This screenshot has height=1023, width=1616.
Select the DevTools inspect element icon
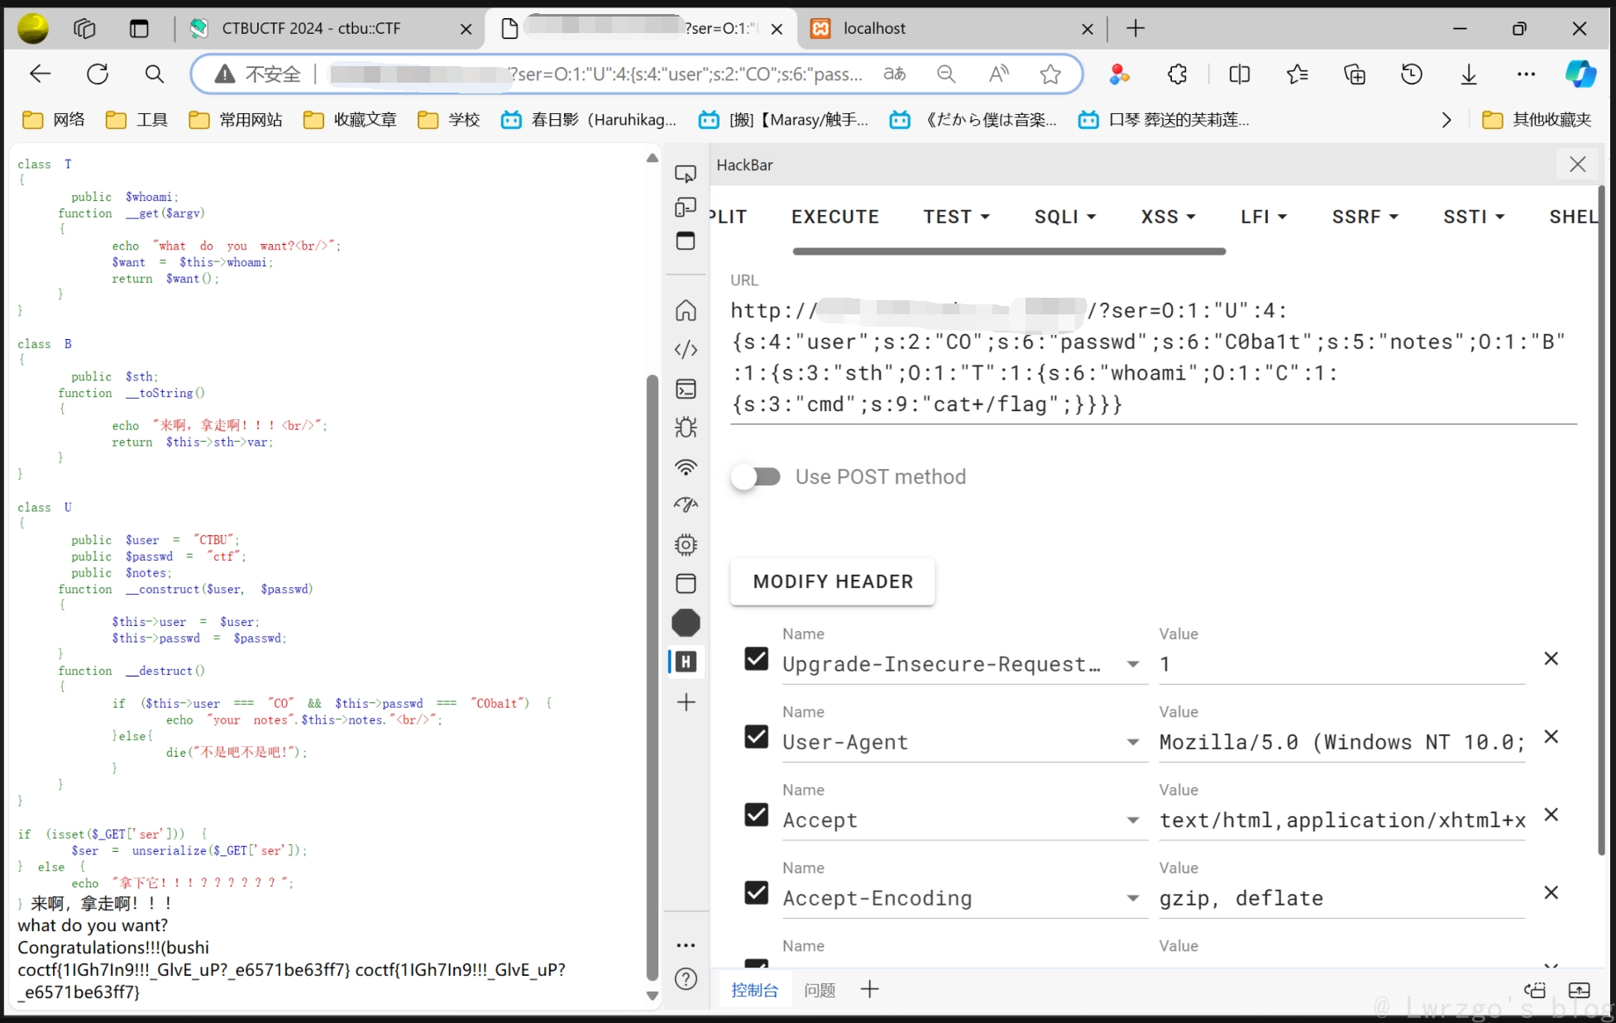(686, 174)
